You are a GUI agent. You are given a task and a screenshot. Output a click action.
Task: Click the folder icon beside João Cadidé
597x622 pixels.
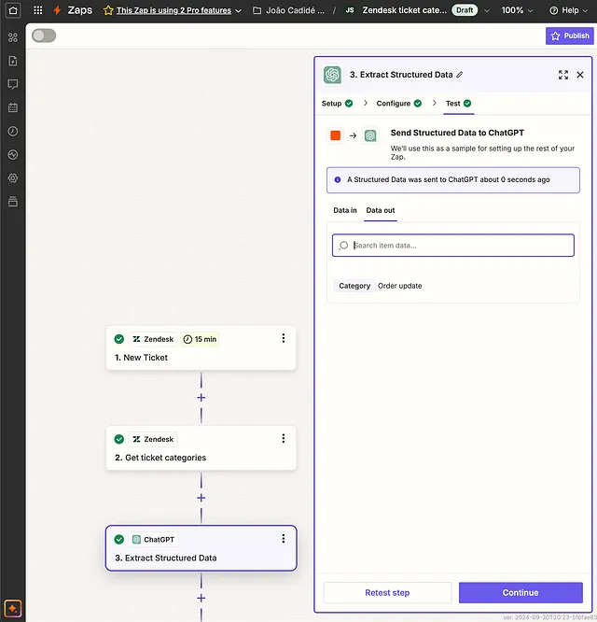[257, 10]
